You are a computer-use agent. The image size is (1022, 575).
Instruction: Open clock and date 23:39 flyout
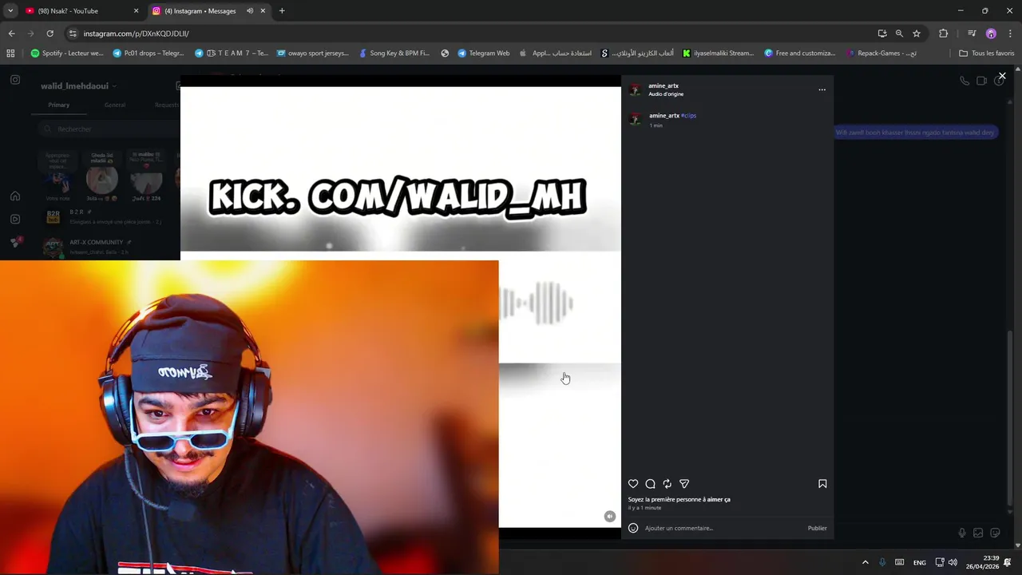coord(984,562)
